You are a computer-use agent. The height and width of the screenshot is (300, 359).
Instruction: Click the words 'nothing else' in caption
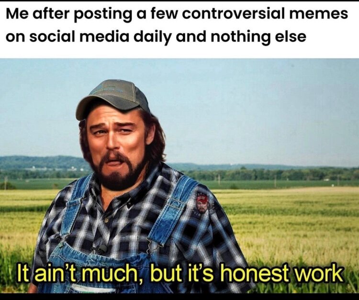click(x=258, y=37)
